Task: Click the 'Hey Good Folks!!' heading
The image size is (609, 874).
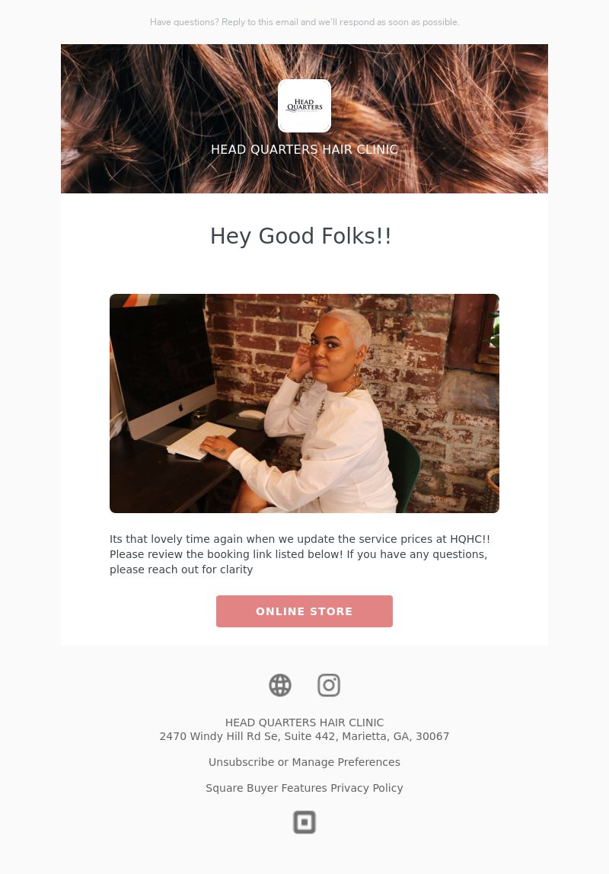Action: pyautogui.click(x=301, y=236)
